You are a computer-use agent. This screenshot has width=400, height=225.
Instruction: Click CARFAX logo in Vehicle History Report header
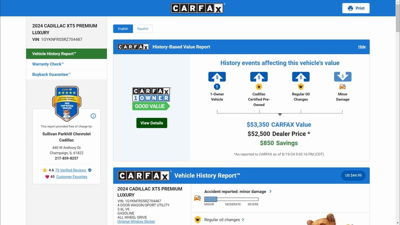click(144, 175)
